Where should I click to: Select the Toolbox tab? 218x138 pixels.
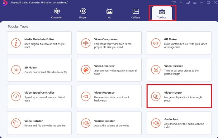click(x=162, y=13)
